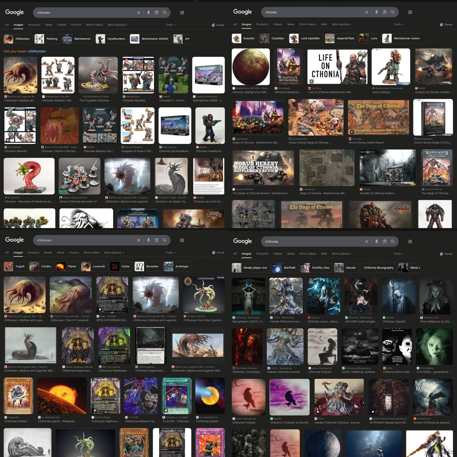Click the magnifier icon in the "chthonia" search

(393, 242)
